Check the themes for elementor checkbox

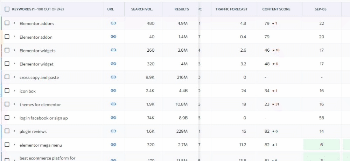(x=7, y=104)
